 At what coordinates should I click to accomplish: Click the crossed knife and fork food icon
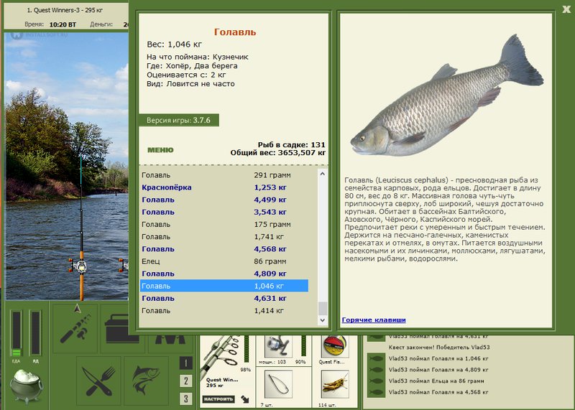click(x=98, y=381)
